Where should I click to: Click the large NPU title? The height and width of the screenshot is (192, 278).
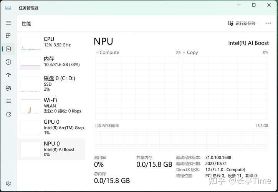coord(103,41)
